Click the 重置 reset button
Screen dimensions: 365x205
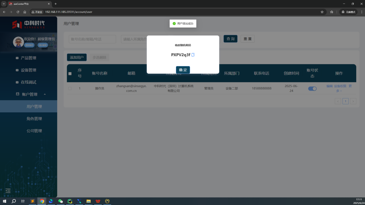click(248, 39)
